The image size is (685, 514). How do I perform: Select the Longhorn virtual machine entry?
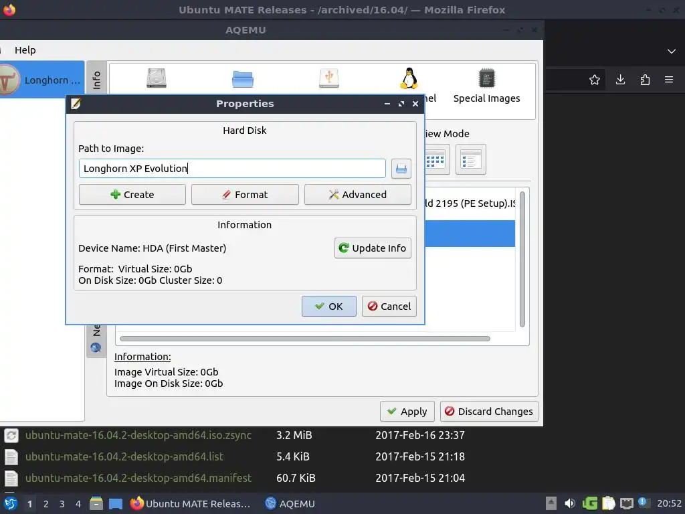point(42,80)
